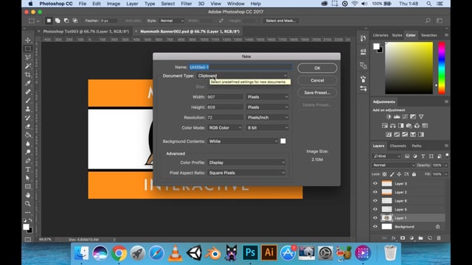Image resolution: width=472 pixels, height=265 pixels.
Task: Select the Rectangular Marquee tool
Action: (x=28, y=49)
